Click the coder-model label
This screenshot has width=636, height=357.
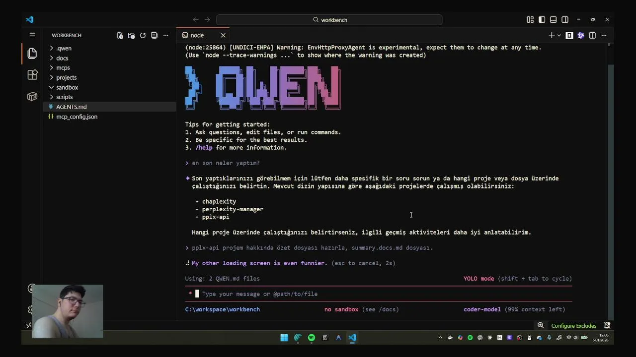(x=482, y=309)
